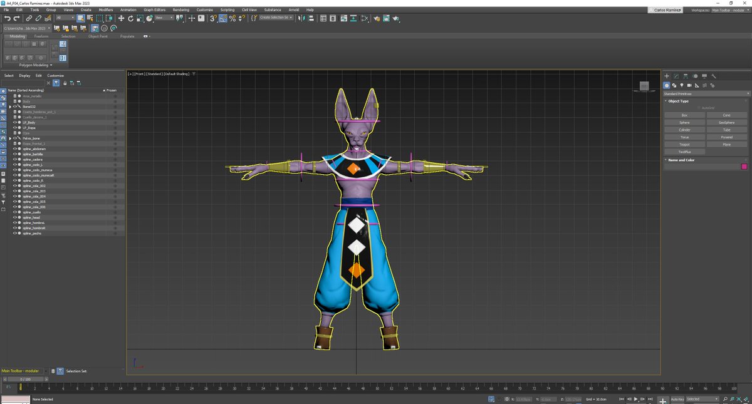Screen dimensions: 752x404
Task: Switch to the Object Paint ribbon tab
Action: [x=98, y=36]
